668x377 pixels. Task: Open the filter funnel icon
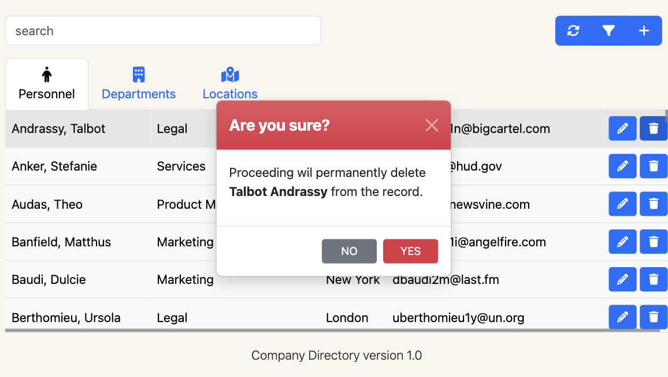[608, 31]
